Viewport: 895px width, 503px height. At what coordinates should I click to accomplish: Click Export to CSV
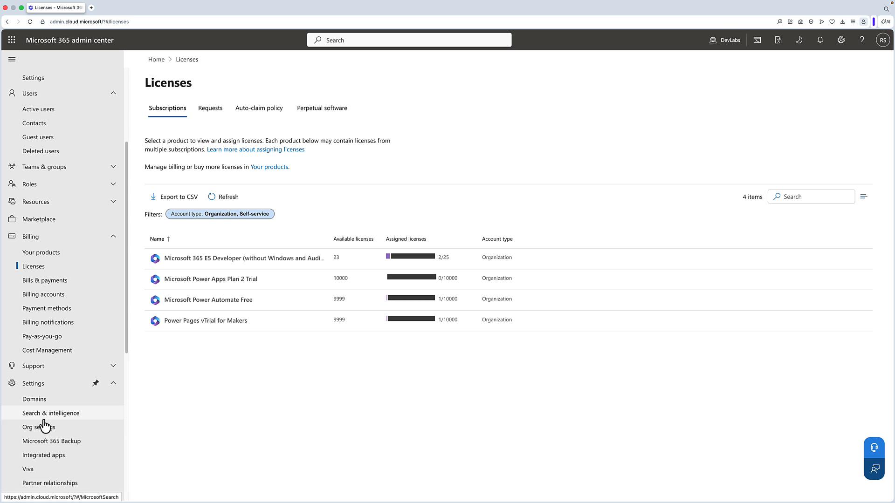(174, 197)
